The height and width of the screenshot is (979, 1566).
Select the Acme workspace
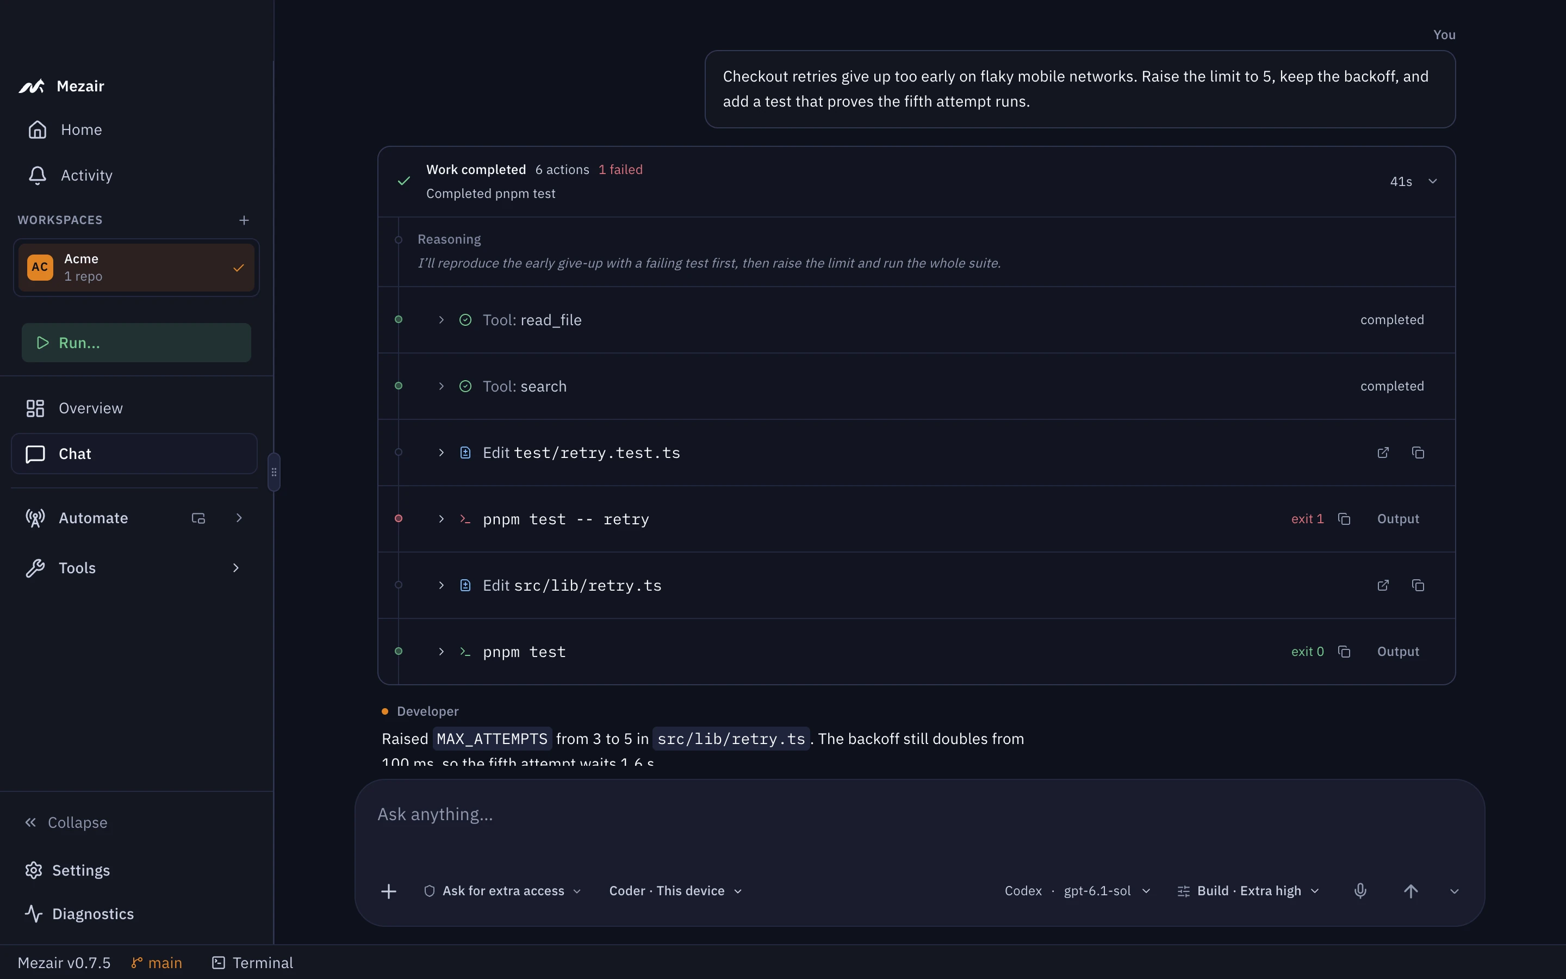pos(136,268)
